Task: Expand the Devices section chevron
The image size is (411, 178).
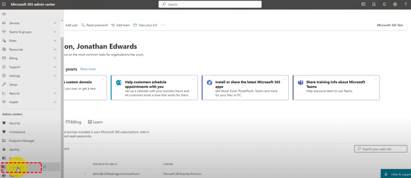Action: 55,23
